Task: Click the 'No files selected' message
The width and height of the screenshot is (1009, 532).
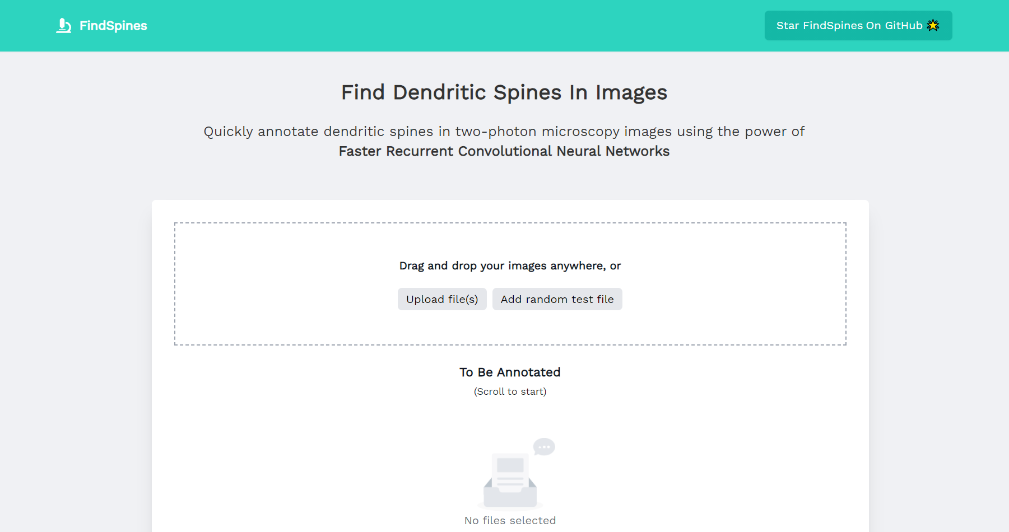Action: tap(509, 520)
